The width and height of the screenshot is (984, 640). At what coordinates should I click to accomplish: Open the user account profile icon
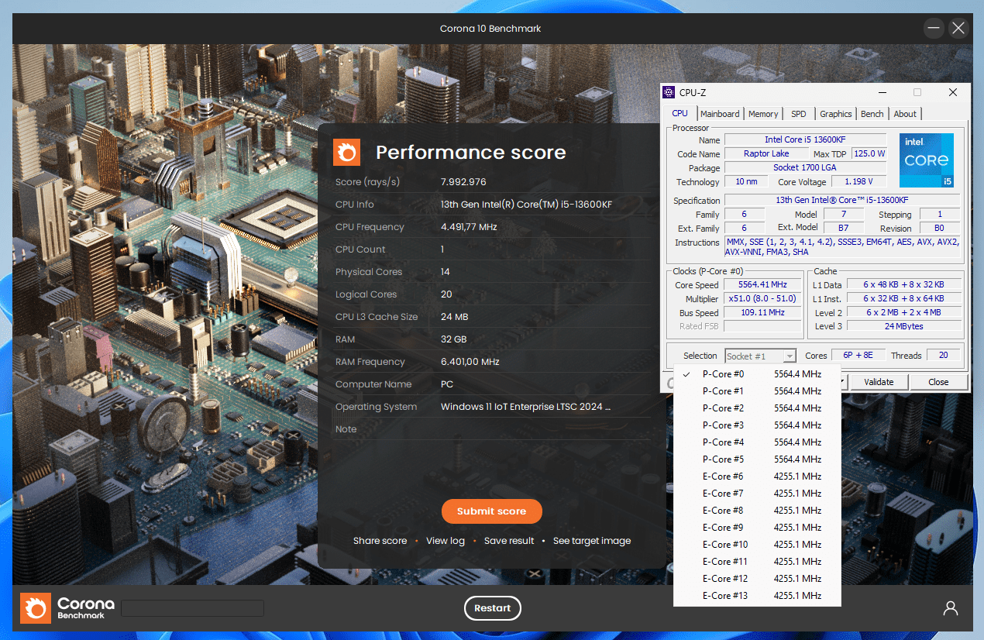click(x=951, y=608)
